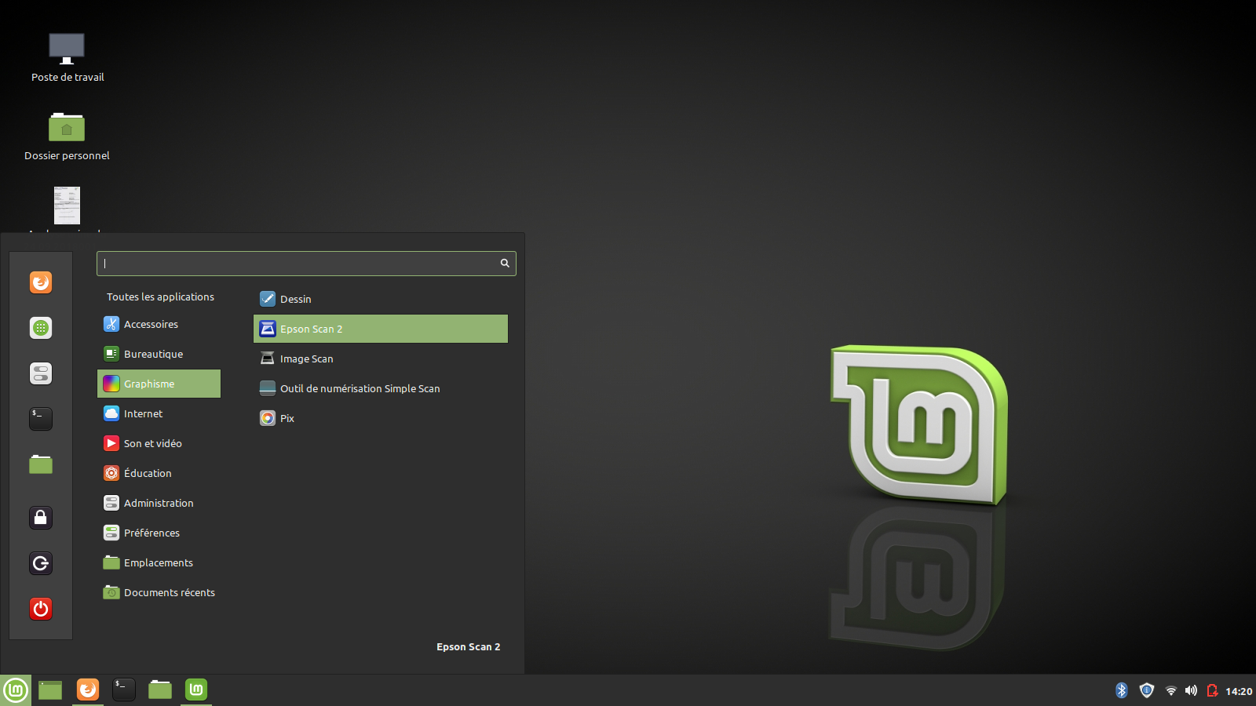Viewport: 1256px width, 706px height.
Task: Click the magnifier icon in the search box
Action: pos(505,264)
